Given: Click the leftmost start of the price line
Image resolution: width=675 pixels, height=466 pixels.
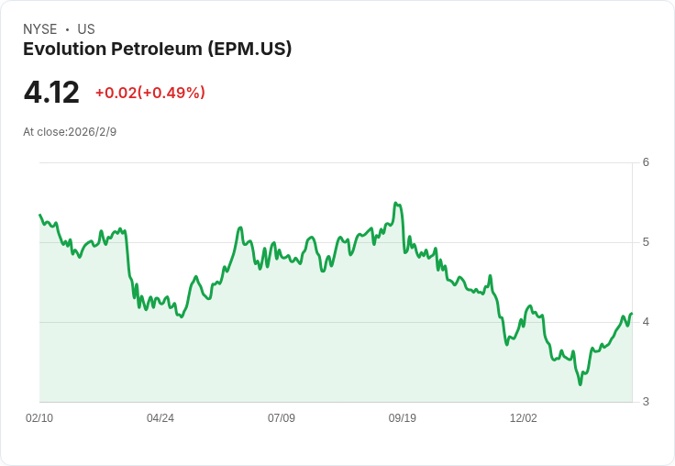Looking at the screenshot, I should 40,216.
